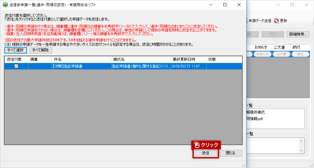The width and height of the screenshot is (314, 168).
Task: Click the scroll up arrow in background list box
Action: pyautogui.click(x=302, y=141)
